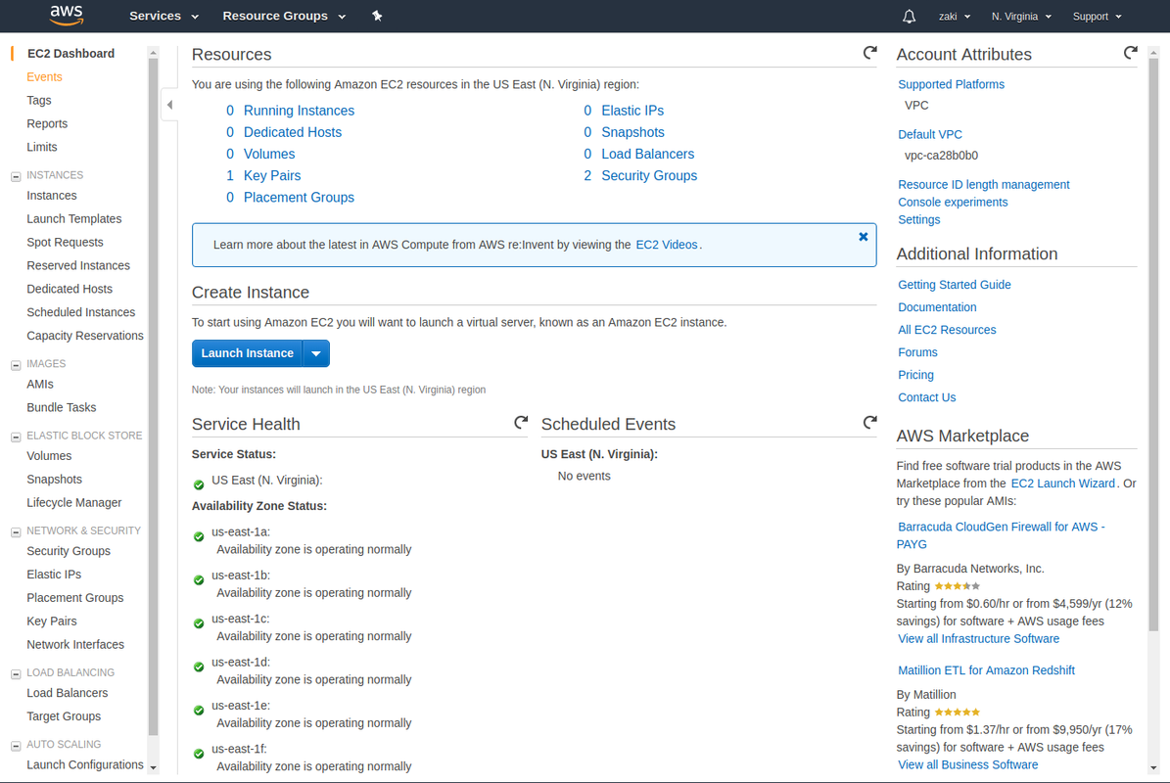Collapse the ELASTIC BLOCK STORE section
Screen dimensions: 1170x783
[16, 437]
